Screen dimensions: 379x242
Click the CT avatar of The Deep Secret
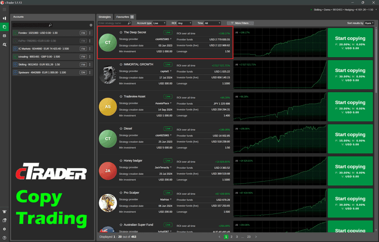pyautogui.click(x=108, y=43)
